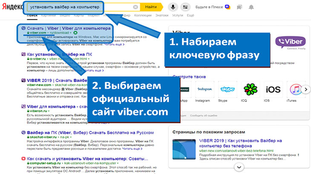Screen dimensions: 311x174
Task: Click favicon beside 'VIBER 2019 | Скачать' result
Action: pos(24,80)
